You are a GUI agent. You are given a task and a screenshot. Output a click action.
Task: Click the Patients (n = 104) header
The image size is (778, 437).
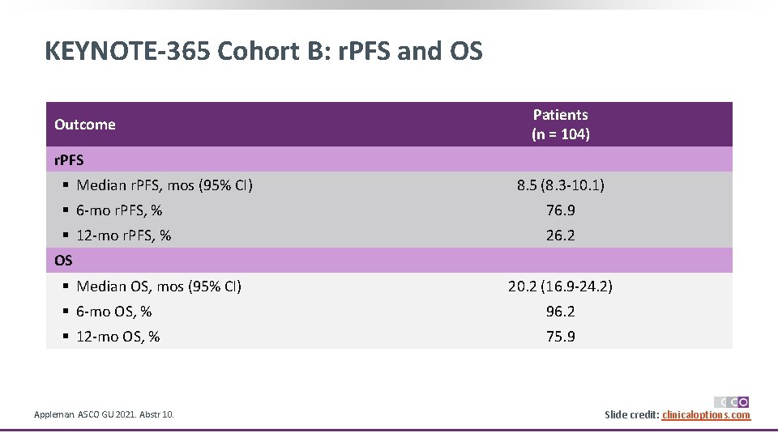(560, 125)
